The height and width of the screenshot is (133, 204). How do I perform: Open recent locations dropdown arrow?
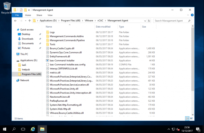click(26, 21)
